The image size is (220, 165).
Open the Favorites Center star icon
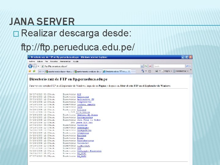[30, 71]
